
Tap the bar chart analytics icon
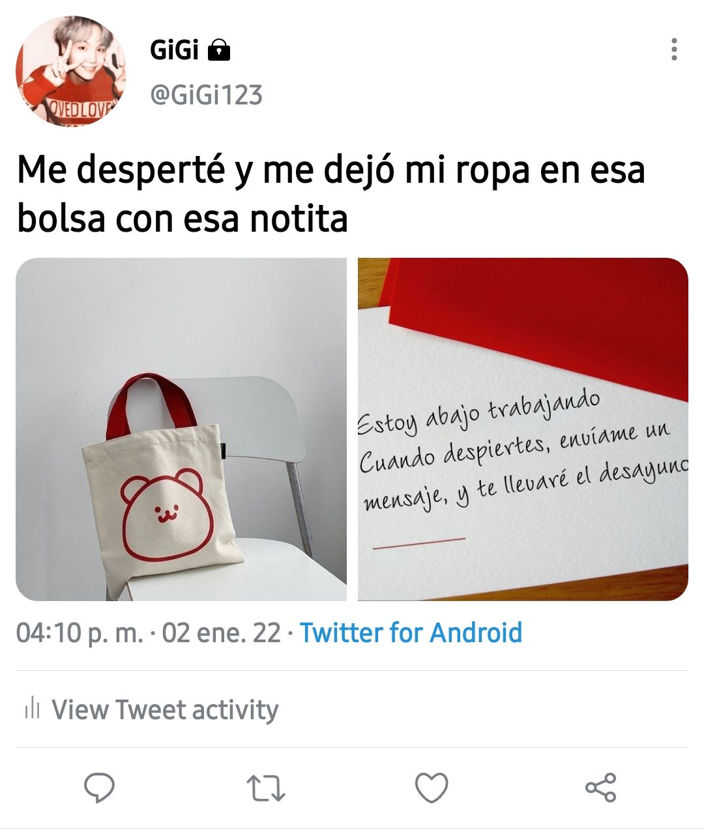pyautogui.click(x=32, y=709)
